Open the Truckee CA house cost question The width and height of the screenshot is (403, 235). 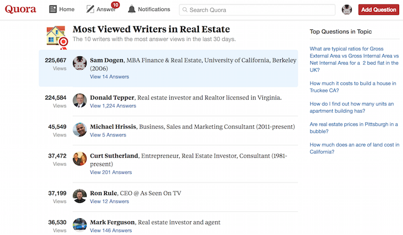pos(353,87)
